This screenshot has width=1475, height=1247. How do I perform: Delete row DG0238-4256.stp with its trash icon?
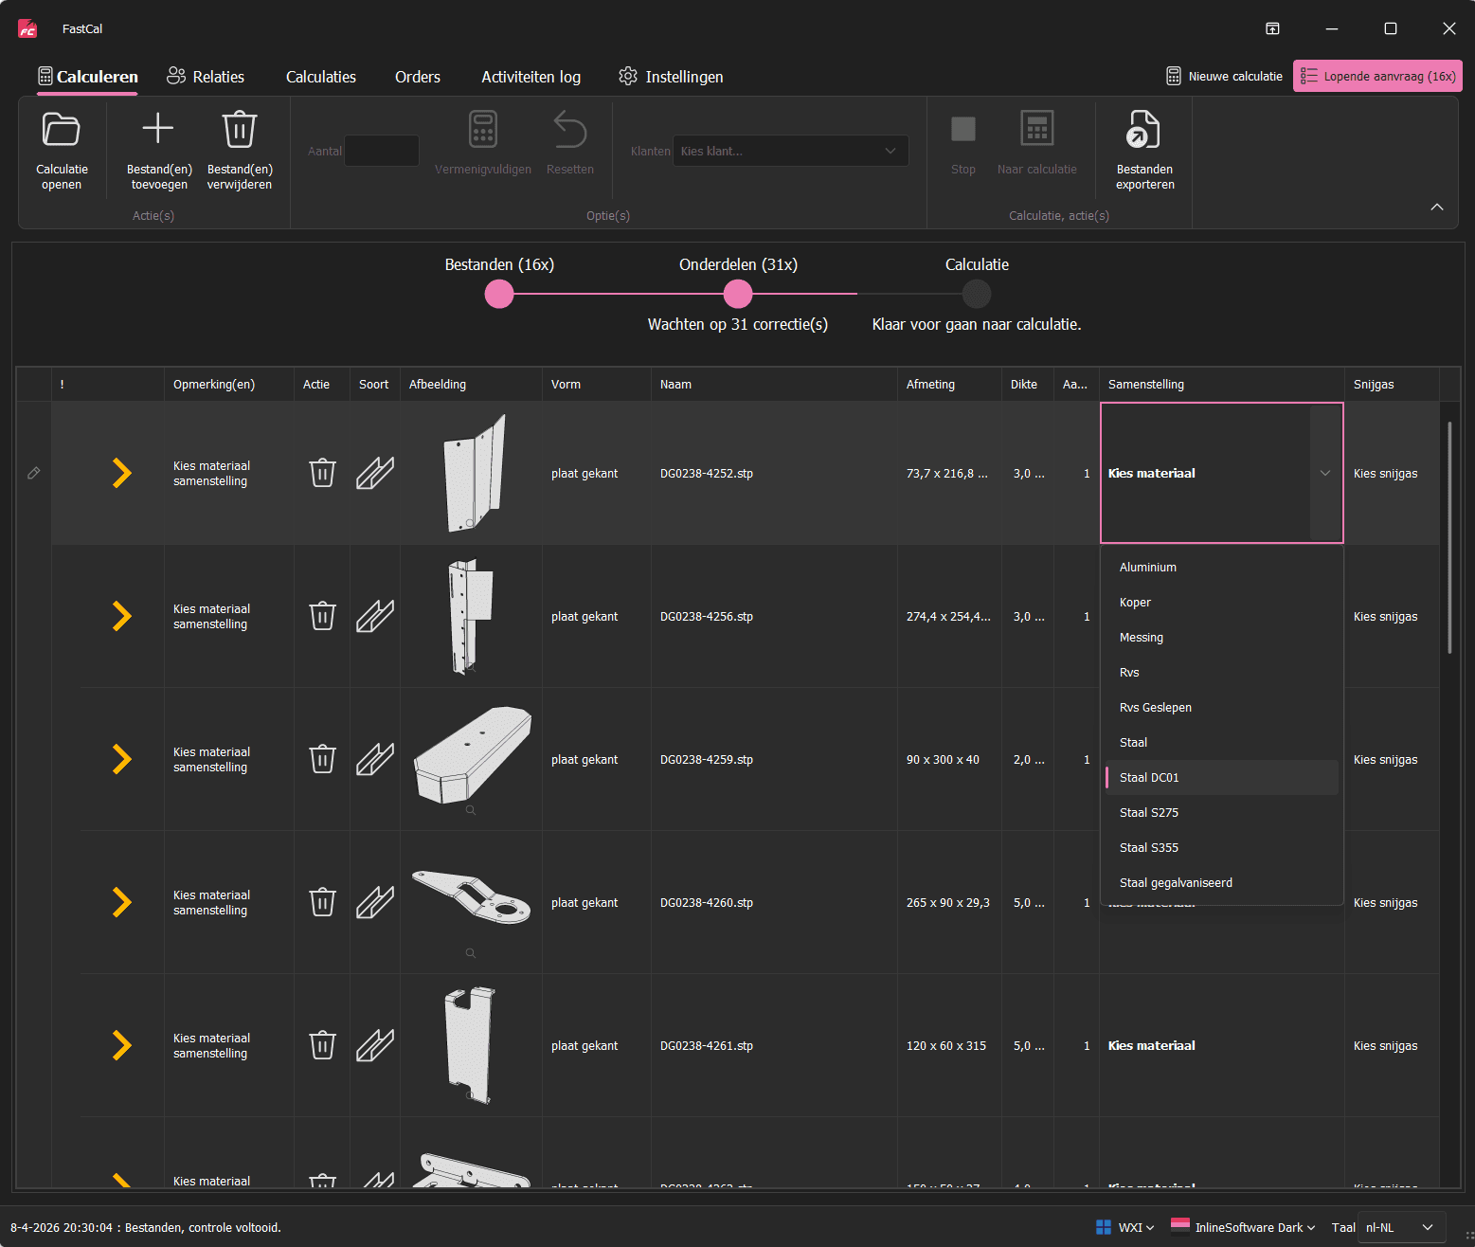[322, 616]
